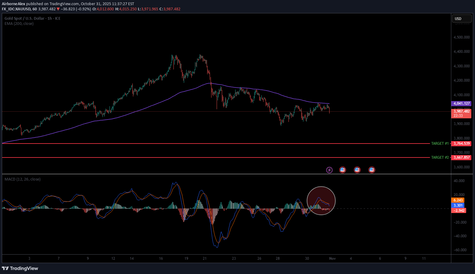
Task: Click the MACD (12, 26, close) indicator legend
Action: point(23,179)
